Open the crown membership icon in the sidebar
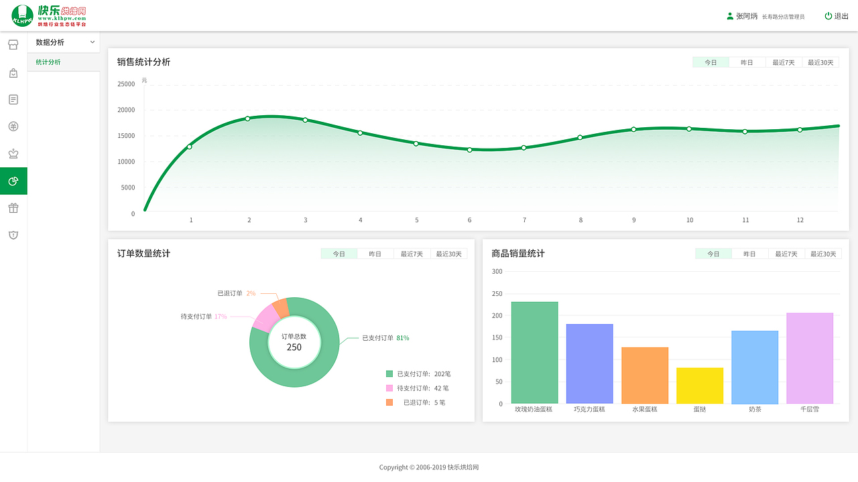 tap(13, 154)
